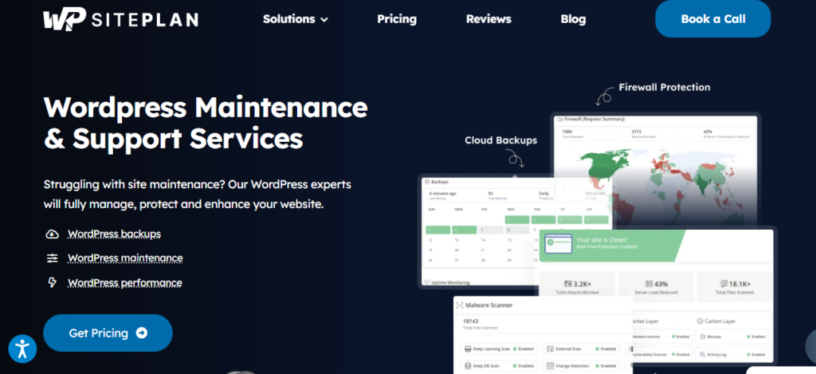Click the Enabled status next to Deep Learning Scan

click(x=523, y=348)
